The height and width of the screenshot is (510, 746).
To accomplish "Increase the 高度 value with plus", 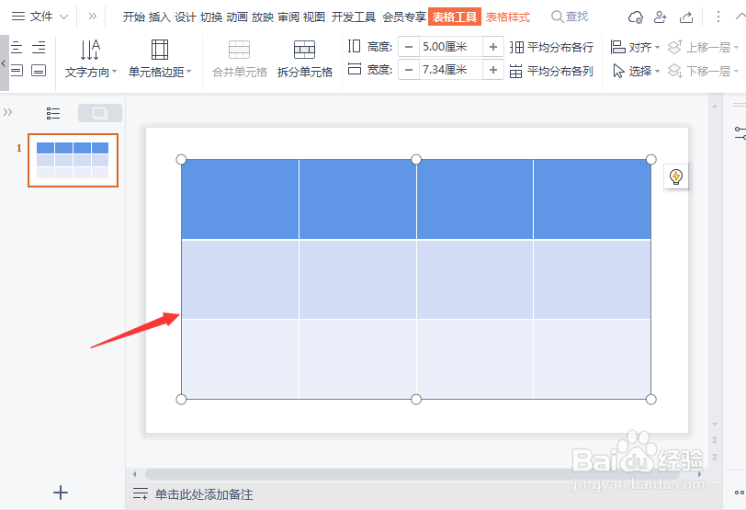I will pos(493,47).
